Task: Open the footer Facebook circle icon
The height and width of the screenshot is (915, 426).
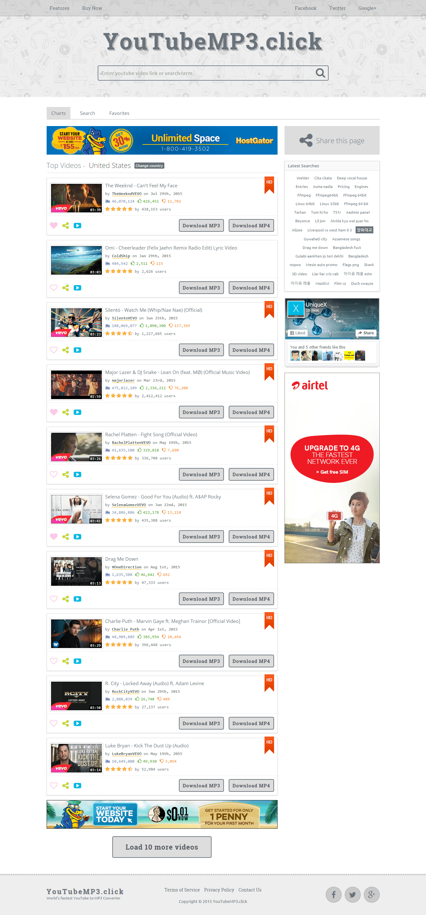Action: tap(333, 894)
